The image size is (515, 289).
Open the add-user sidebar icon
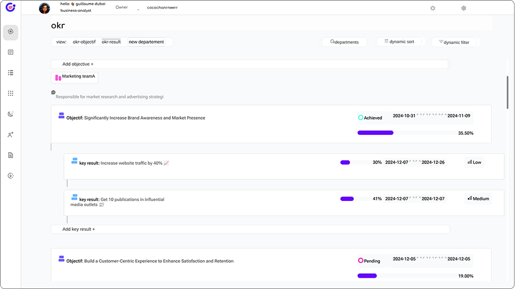[11, 134]
